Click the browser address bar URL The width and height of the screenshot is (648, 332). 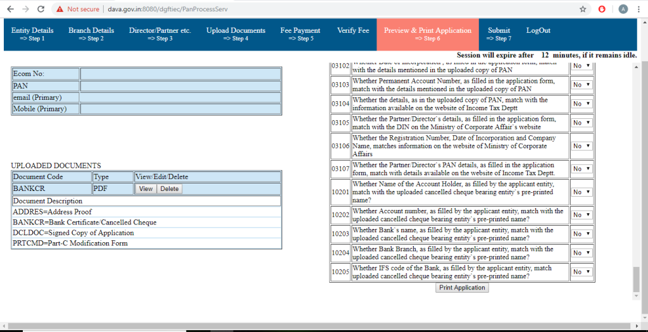[167, 9]
